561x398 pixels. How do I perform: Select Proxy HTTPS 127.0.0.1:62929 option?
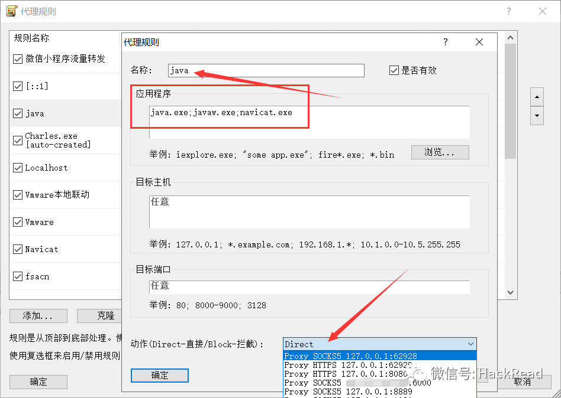(379, 365)
